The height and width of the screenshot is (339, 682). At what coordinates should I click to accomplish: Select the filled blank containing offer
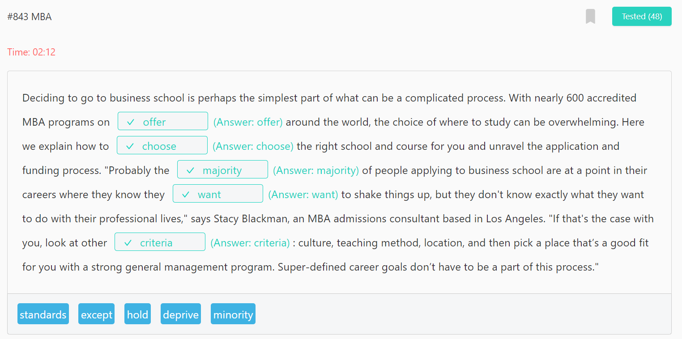[163, 121]
